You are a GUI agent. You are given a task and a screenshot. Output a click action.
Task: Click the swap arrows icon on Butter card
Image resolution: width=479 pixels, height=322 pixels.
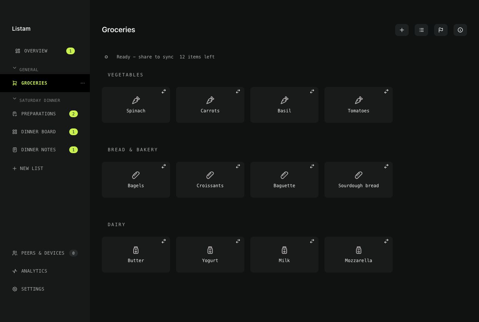[164, 241]
